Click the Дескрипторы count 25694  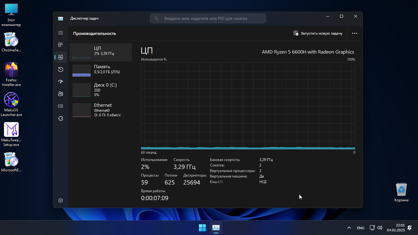click(x=192, y=182)
